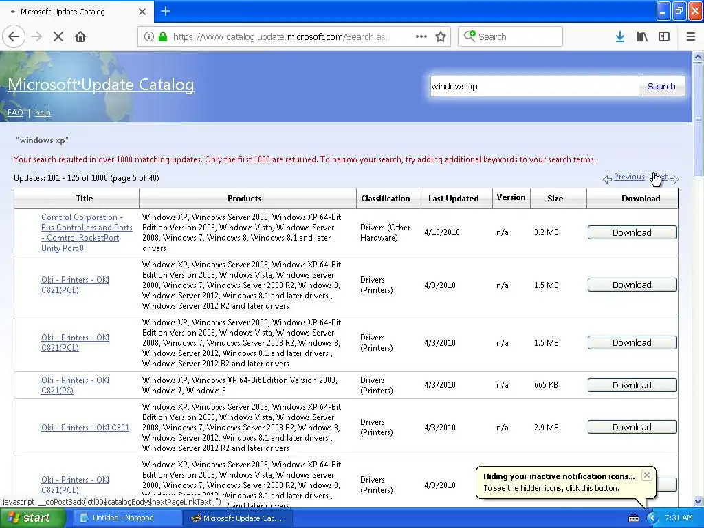Go back with the Firefox back arrow
This screenshot has height=528, width=704.
pos(14,36)
